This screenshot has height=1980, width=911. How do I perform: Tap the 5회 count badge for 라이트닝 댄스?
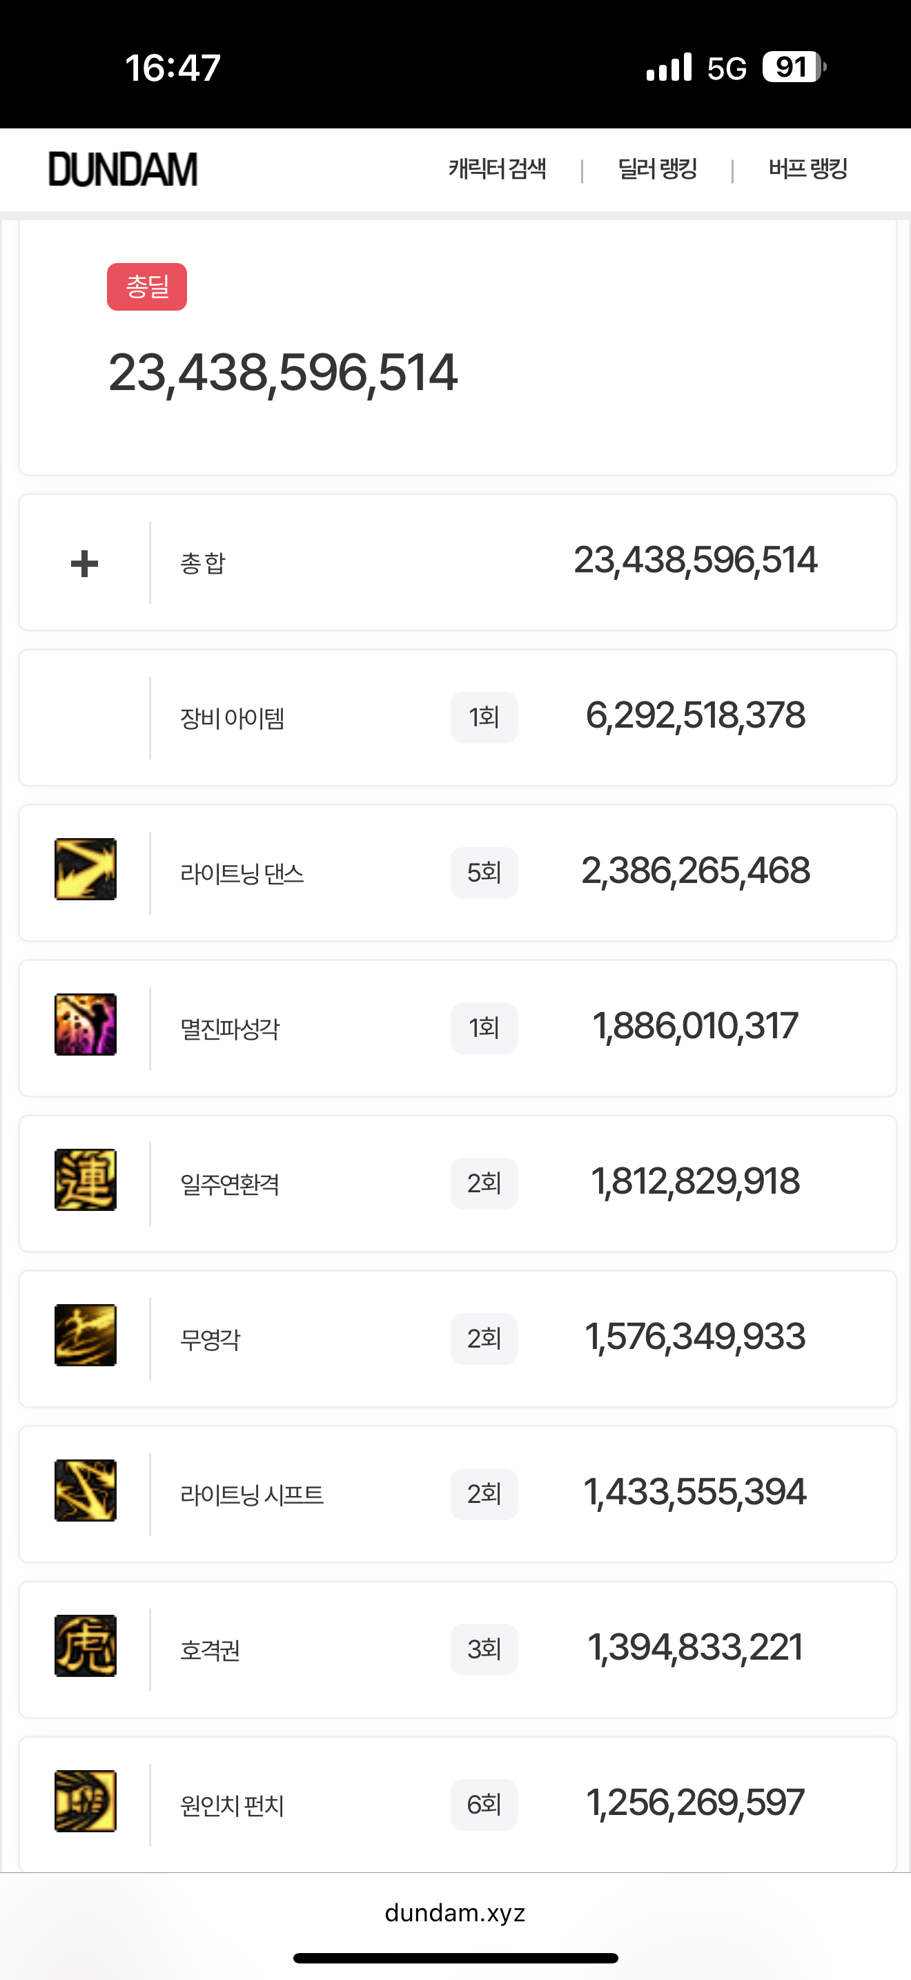[484, 873]
